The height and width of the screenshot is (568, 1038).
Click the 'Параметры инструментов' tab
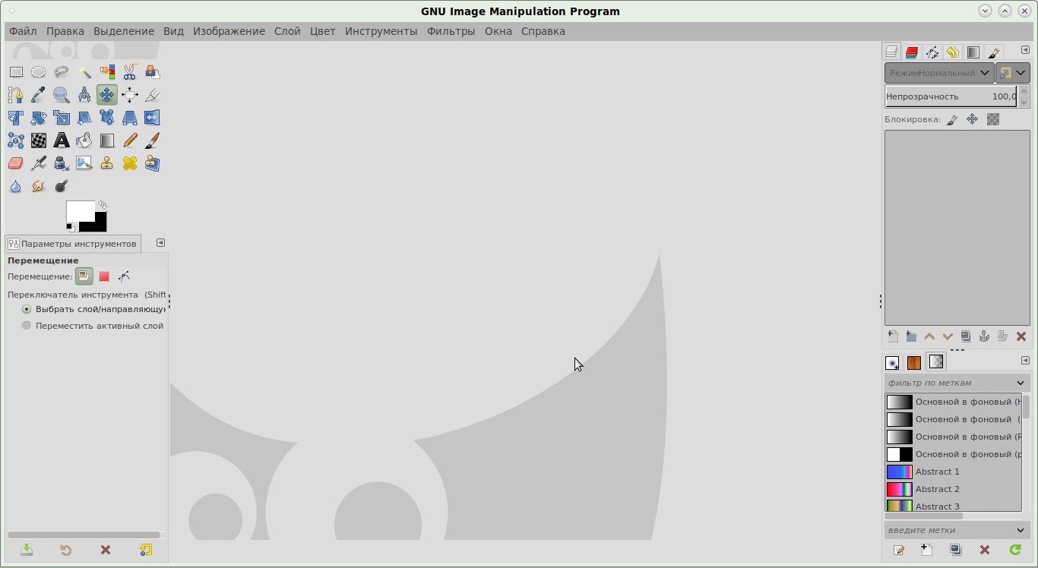[73, 244]
